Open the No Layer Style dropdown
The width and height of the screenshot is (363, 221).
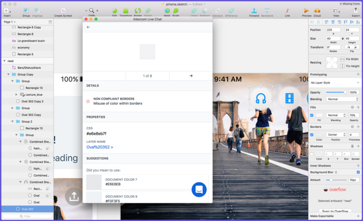335,82
